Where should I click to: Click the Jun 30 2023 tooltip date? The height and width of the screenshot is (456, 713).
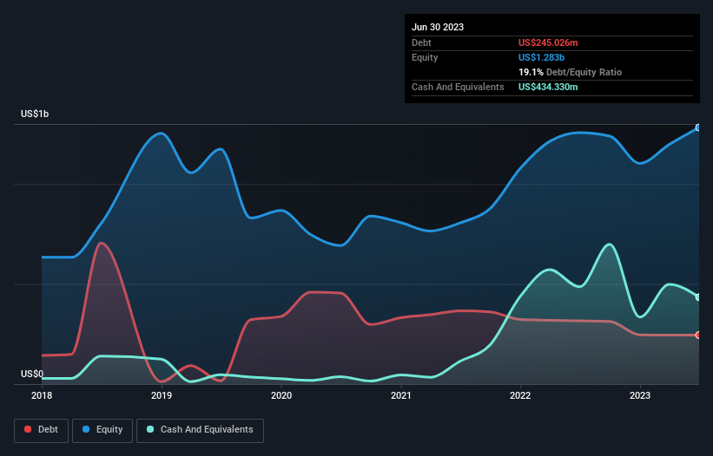[438, 27]
